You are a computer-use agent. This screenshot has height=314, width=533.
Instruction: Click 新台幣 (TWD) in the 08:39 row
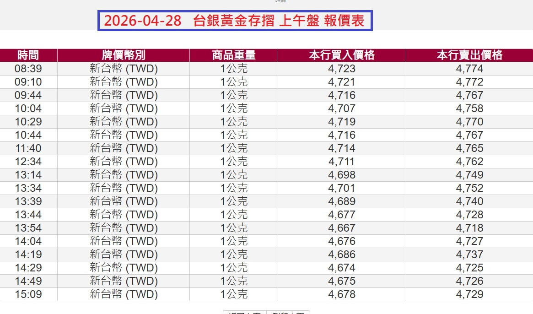coord(124,69)
